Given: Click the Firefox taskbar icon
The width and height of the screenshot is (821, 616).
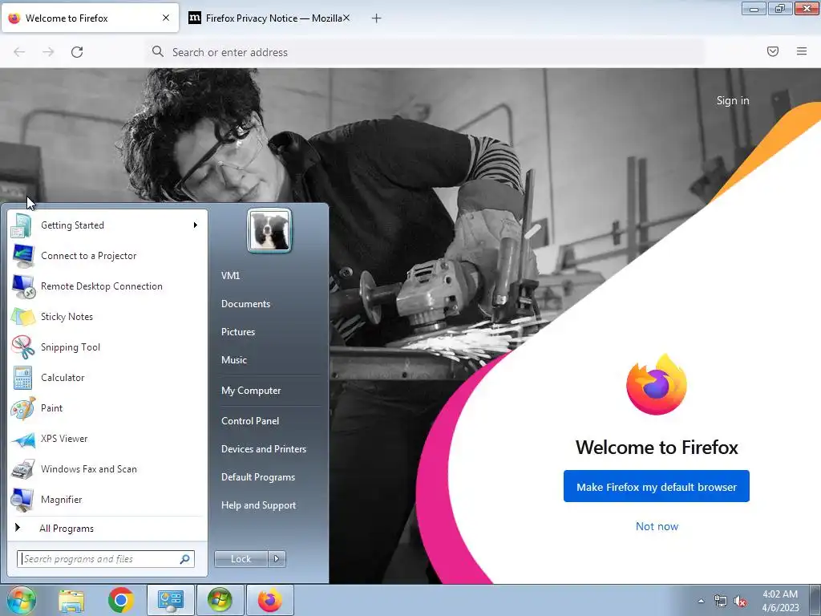Looking at the screenshot, I should click(269, 600).
